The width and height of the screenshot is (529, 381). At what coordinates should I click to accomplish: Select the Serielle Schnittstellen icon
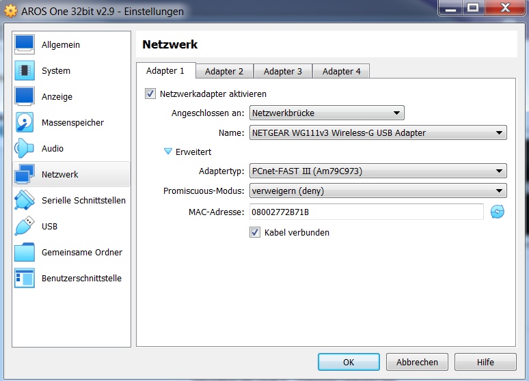coord(25,200)
